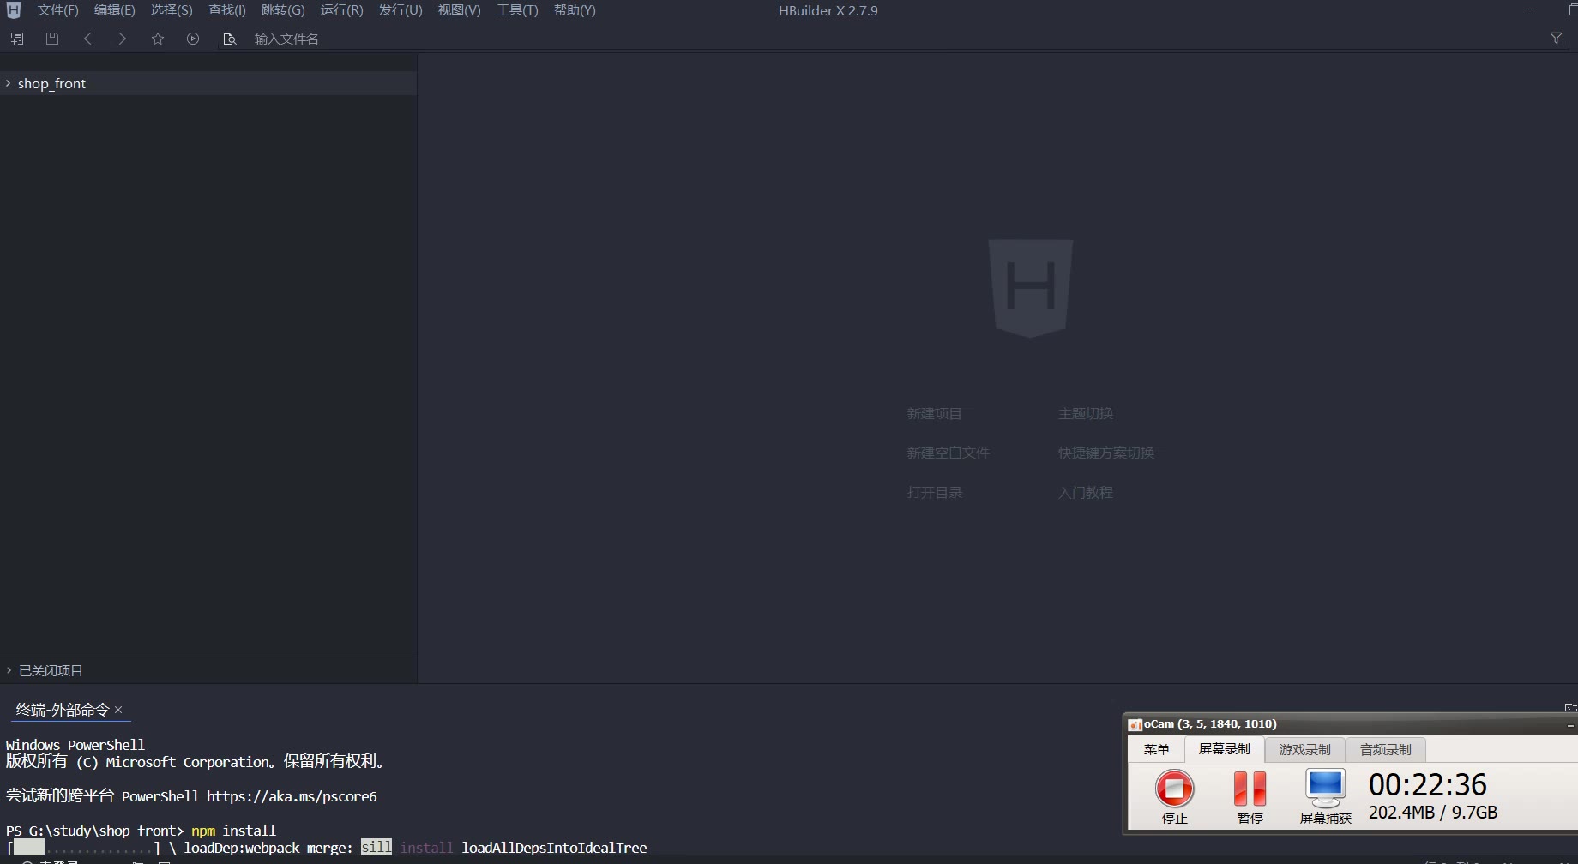The image size is (1578, 864).
Task: Click the run play icon in toolbar
Action: [193, 39]
